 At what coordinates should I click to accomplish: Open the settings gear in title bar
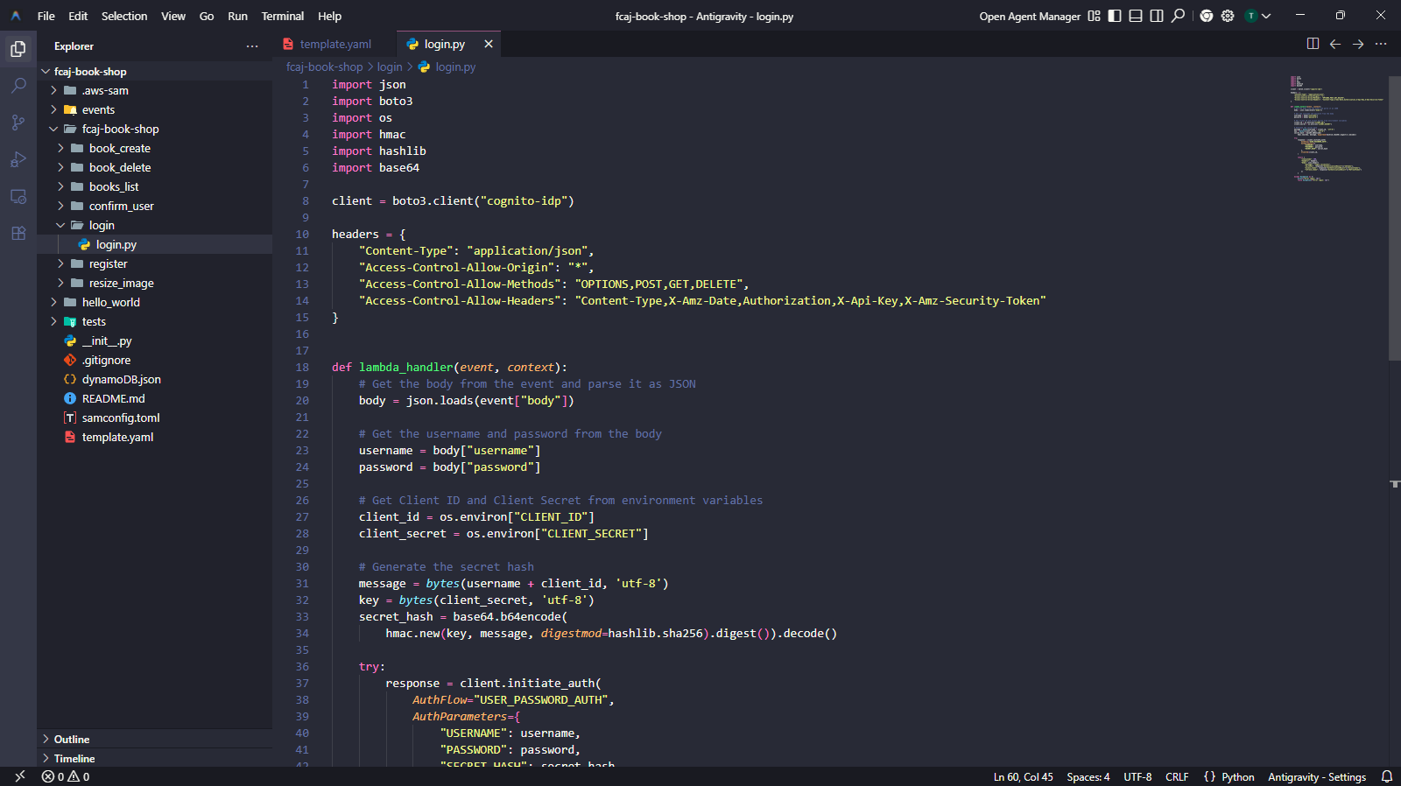pyautogui.click(x=1228, y=16)
